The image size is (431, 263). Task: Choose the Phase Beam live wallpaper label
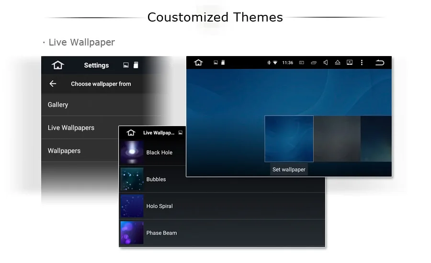[162, 233]
